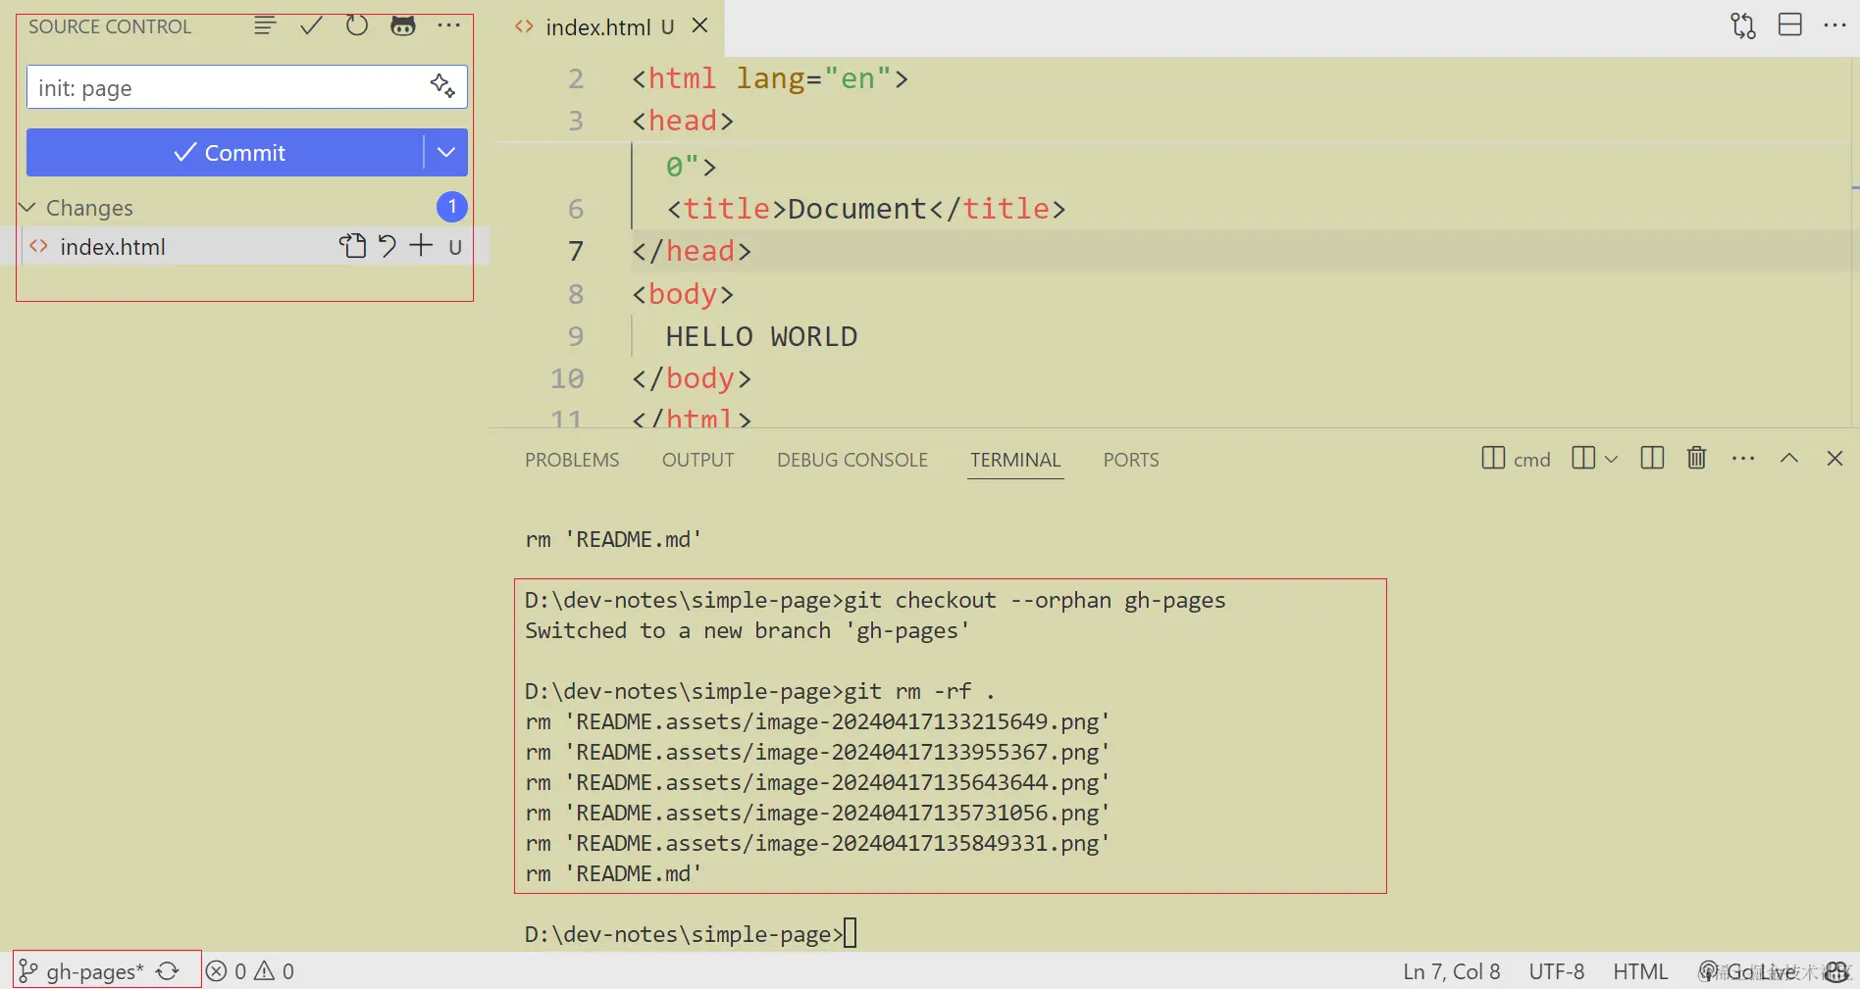
Task: Open file icon for index.html change
Action: coord(352,246)
